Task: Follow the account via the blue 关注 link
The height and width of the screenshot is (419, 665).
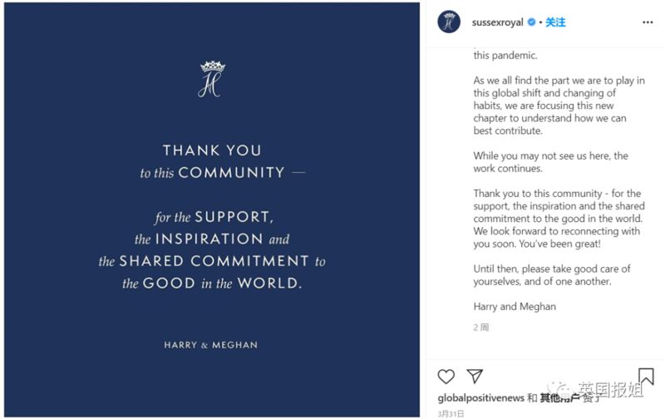Action: [x=555, y=22]
